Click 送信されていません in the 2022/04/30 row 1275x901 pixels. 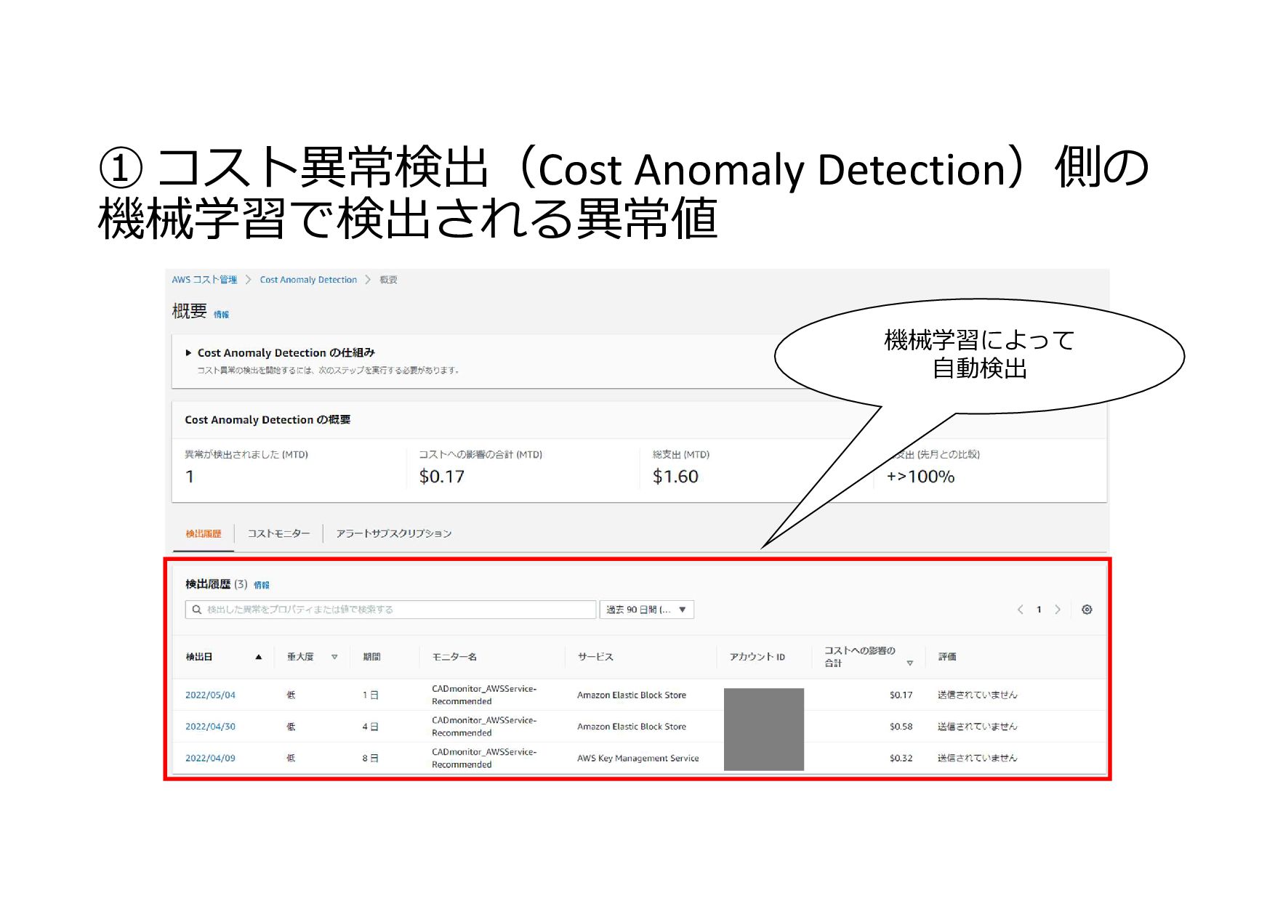pos(977,727)
